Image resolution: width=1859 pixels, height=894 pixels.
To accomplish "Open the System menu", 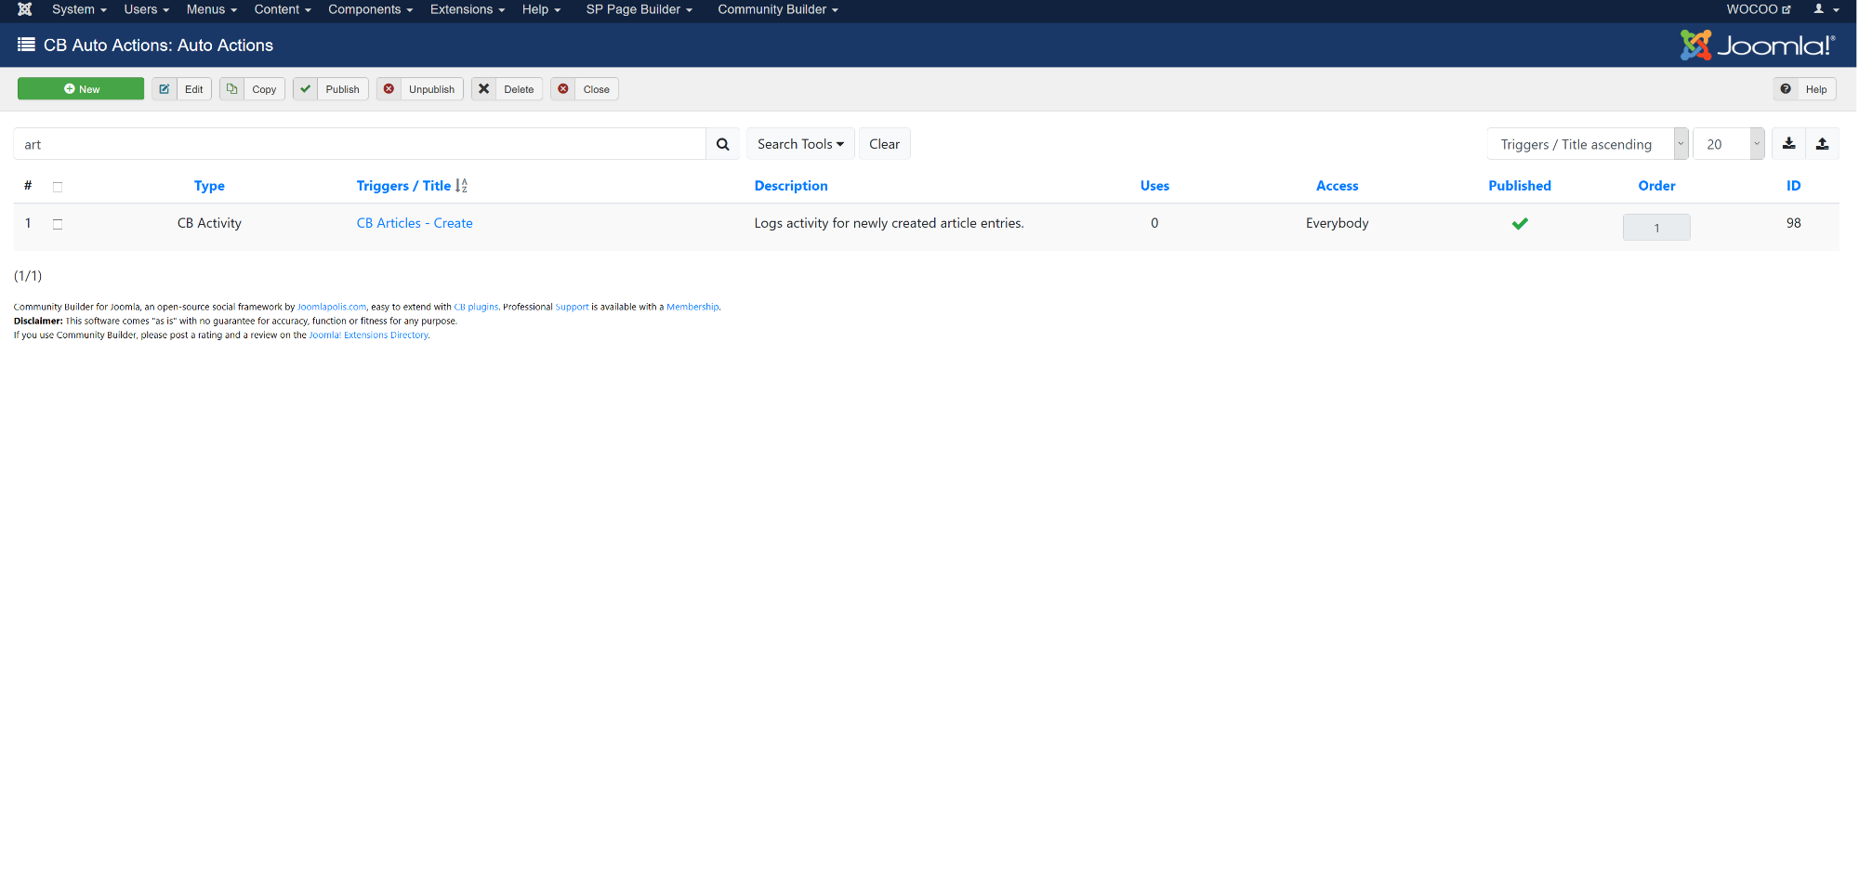I will pos(79,9).
